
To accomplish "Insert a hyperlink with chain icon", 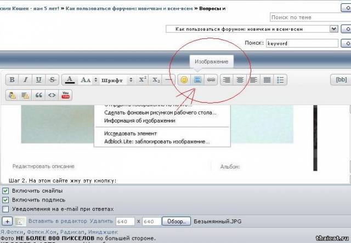I will point(211,80).
